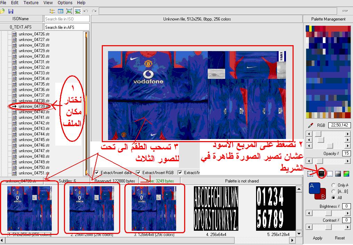The height and width of the screenshot is (245, 353).
Task: Open the Texture menu
Action: click(31, 3)
